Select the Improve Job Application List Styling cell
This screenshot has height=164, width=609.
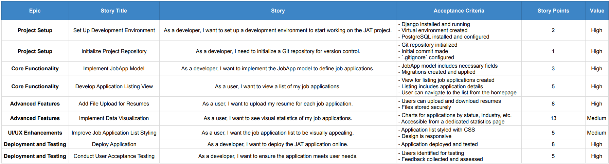coord(114,133)
